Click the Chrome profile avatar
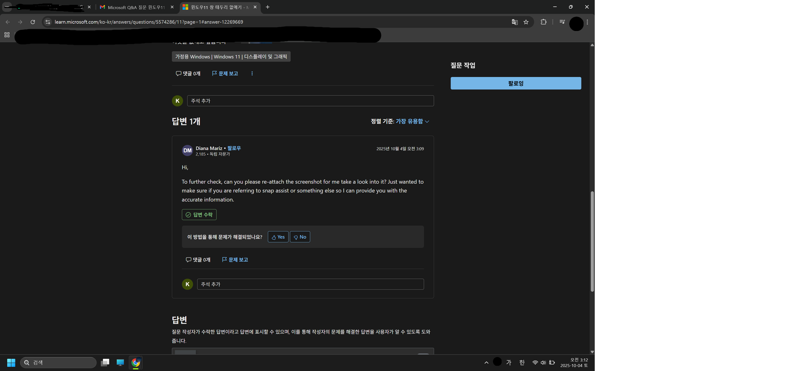Screen dimensions: 806x371 tap(576, 24)
